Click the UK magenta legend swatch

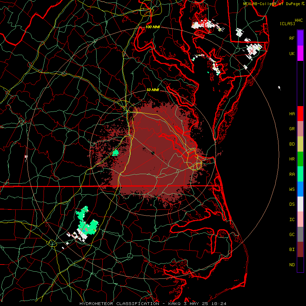[x=300, y=53]
